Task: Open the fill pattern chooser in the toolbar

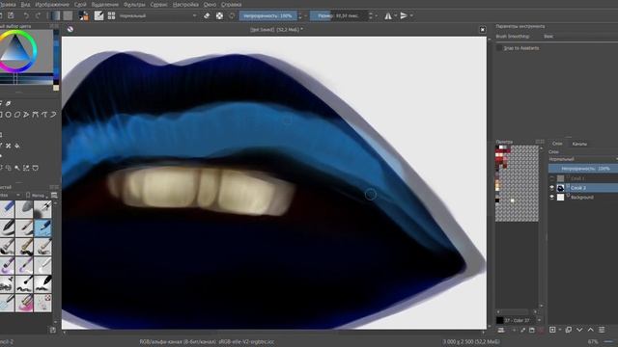Action: (x=68, y=15)
